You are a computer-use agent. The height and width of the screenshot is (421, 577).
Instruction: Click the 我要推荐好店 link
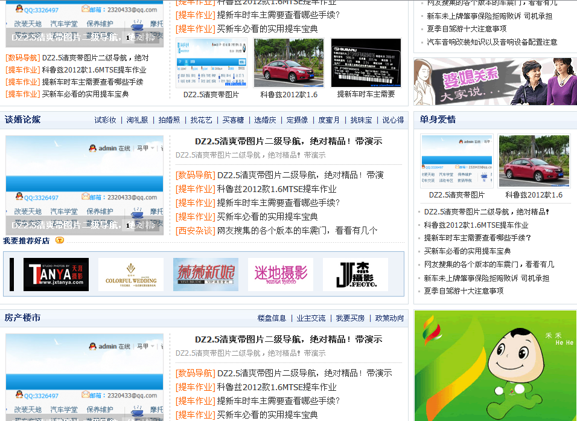pos(26,240)
